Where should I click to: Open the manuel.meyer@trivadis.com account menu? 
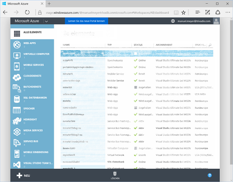pos(194,21)
